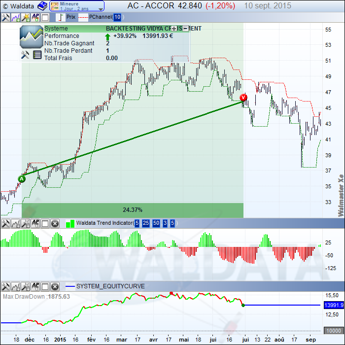Click the red V sell marker

click(x=243, y=97)
